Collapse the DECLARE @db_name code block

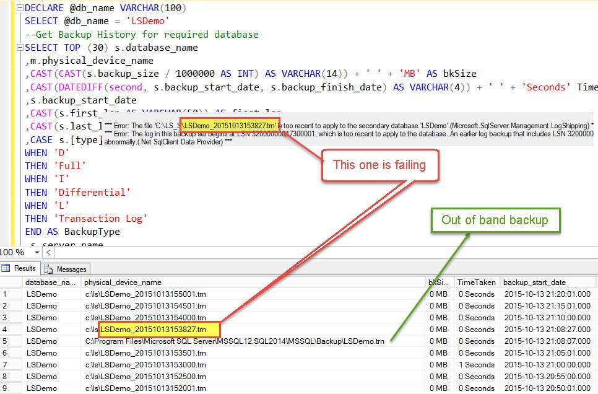pyautogui.click(x=19, y=8)
